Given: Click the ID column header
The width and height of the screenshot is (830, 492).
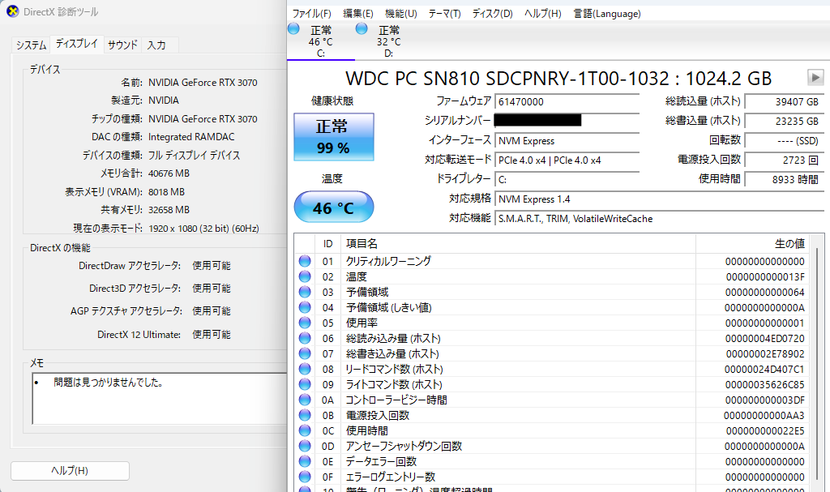Looking at the screenshot, I should [x=327, y=244].
